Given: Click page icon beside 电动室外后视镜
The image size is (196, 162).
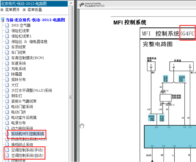Looking at the screenshot, I should point(7,117).
